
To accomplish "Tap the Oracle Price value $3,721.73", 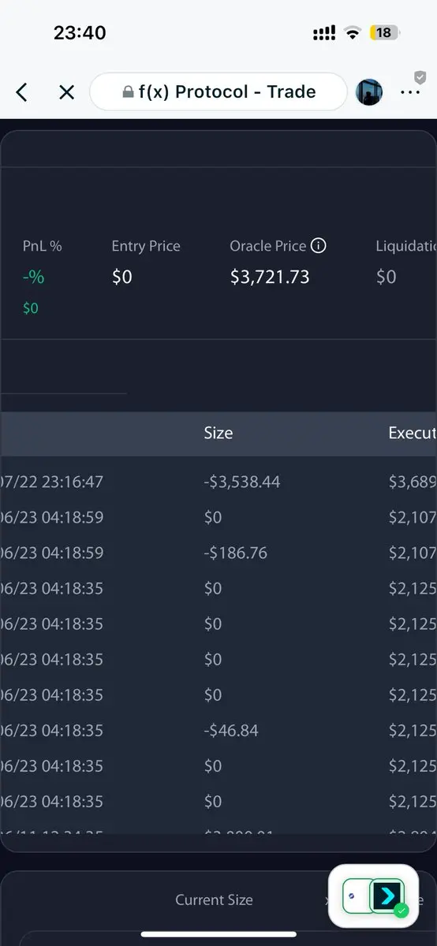I will pos(270,277).
